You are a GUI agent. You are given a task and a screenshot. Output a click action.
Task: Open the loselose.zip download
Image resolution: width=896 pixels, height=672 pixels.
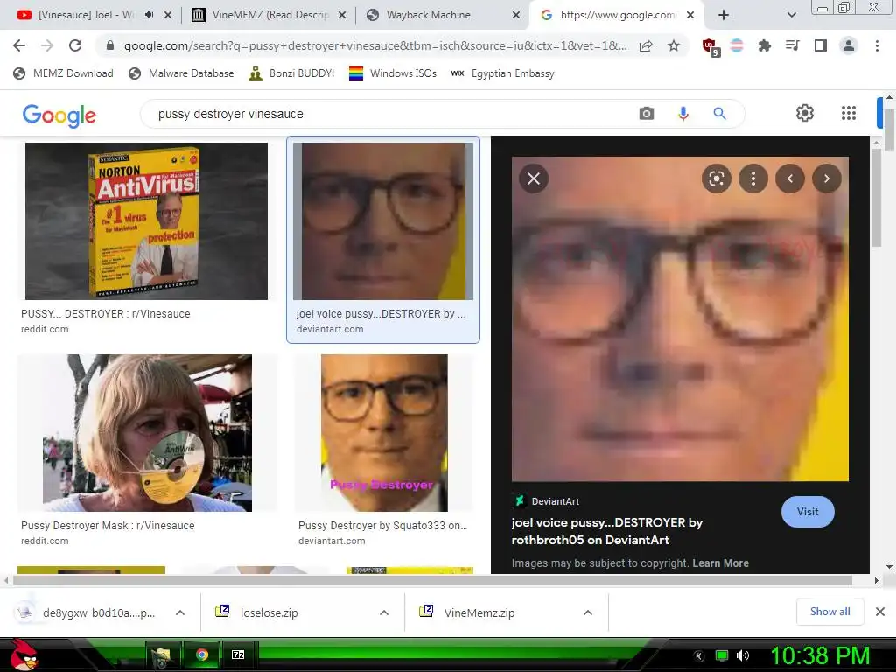tap(269, 612)
